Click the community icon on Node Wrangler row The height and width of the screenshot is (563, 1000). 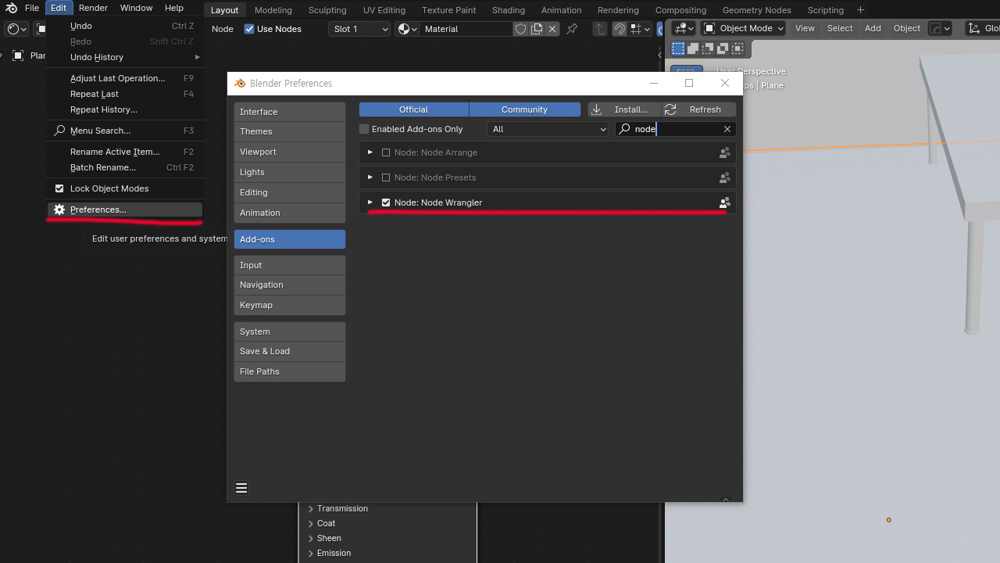724,203
